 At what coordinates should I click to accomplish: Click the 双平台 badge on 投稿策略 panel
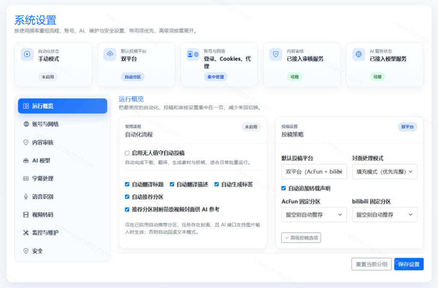[408, 127]
